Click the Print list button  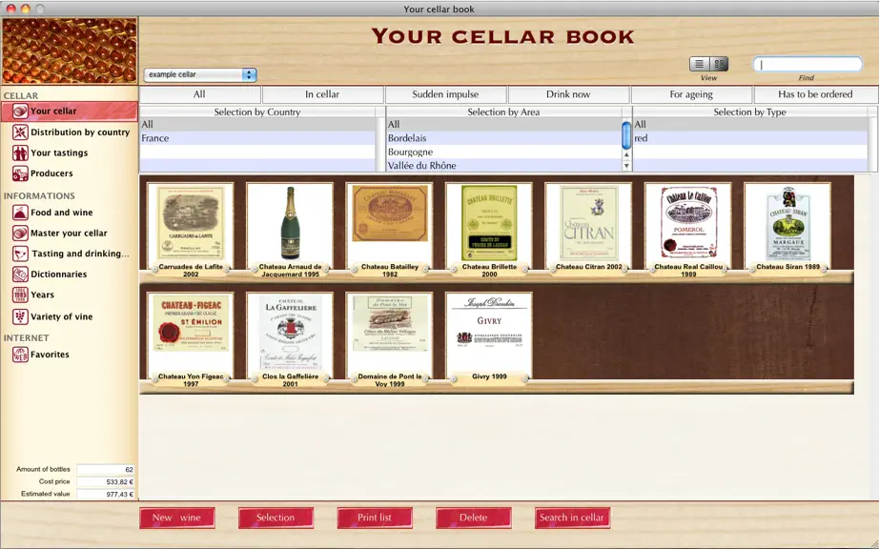[375, 518]
